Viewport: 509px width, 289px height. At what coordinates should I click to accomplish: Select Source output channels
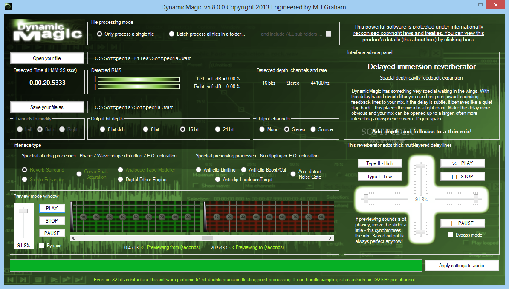pos(321,129)
